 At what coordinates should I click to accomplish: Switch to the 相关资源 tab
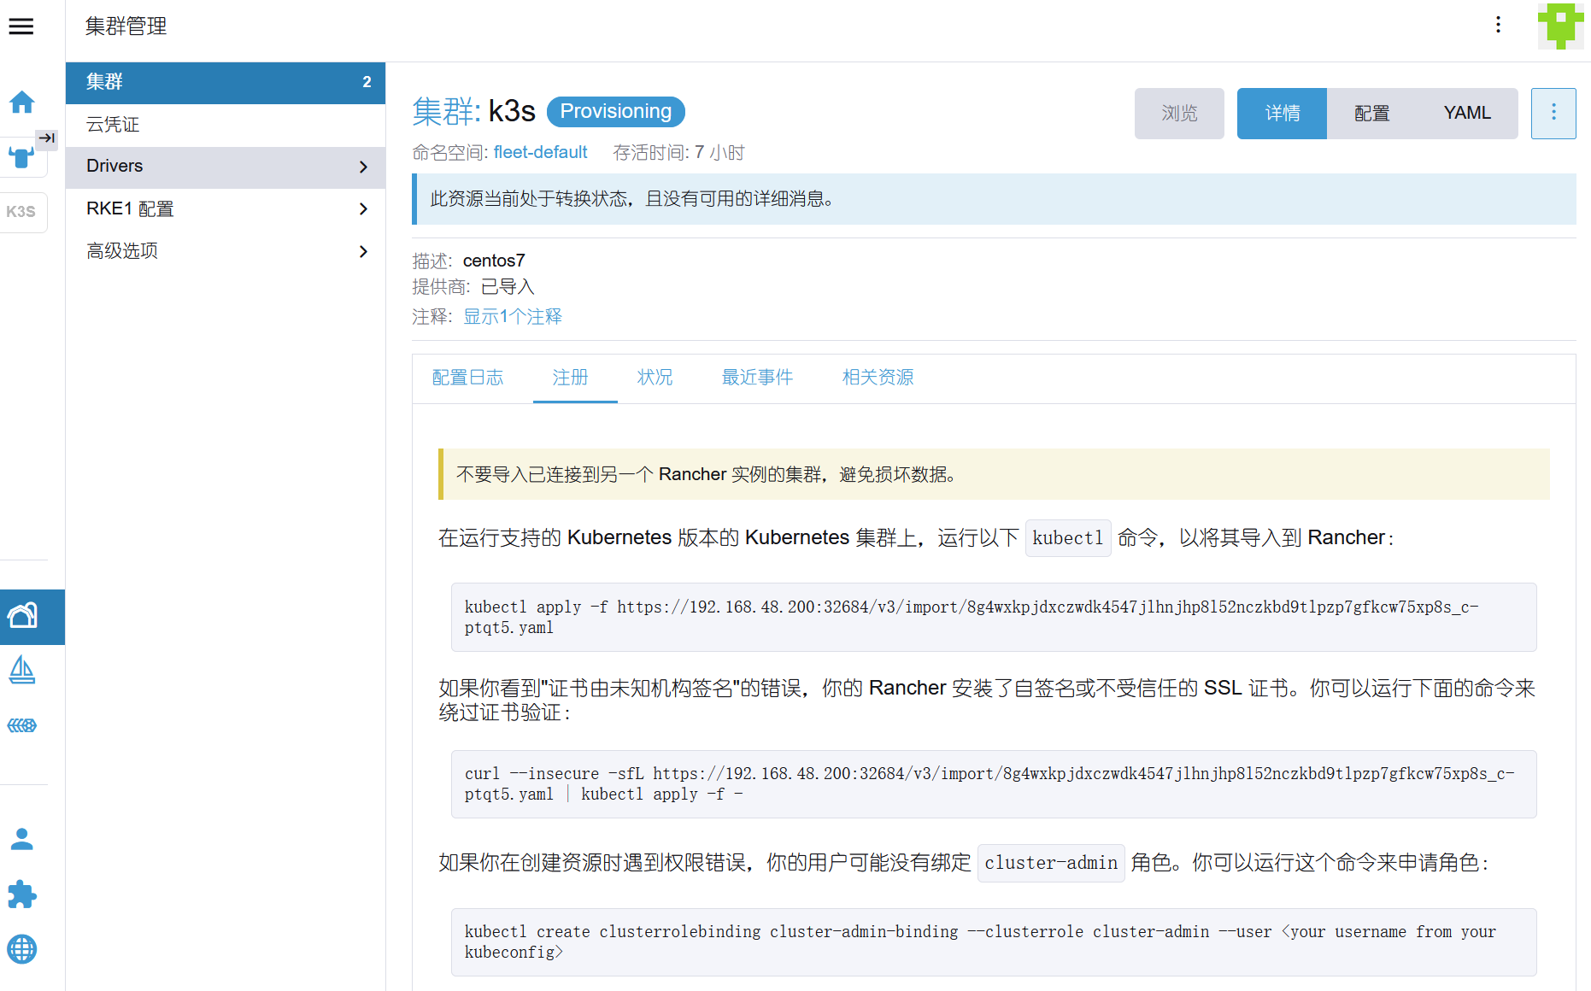[x=878, y=378]
